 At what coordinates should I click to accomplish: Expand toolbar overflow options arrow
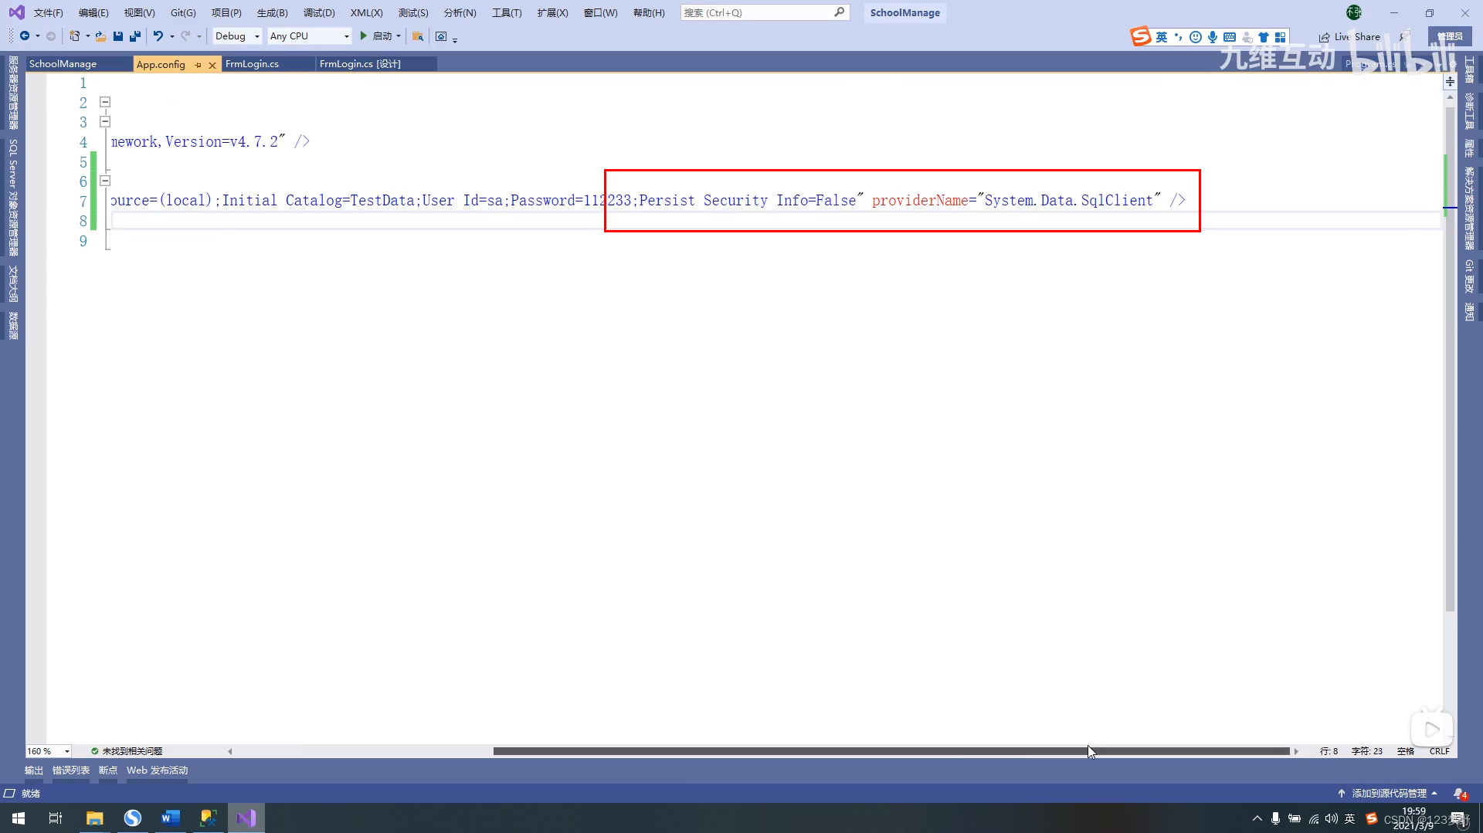(455, 39)
